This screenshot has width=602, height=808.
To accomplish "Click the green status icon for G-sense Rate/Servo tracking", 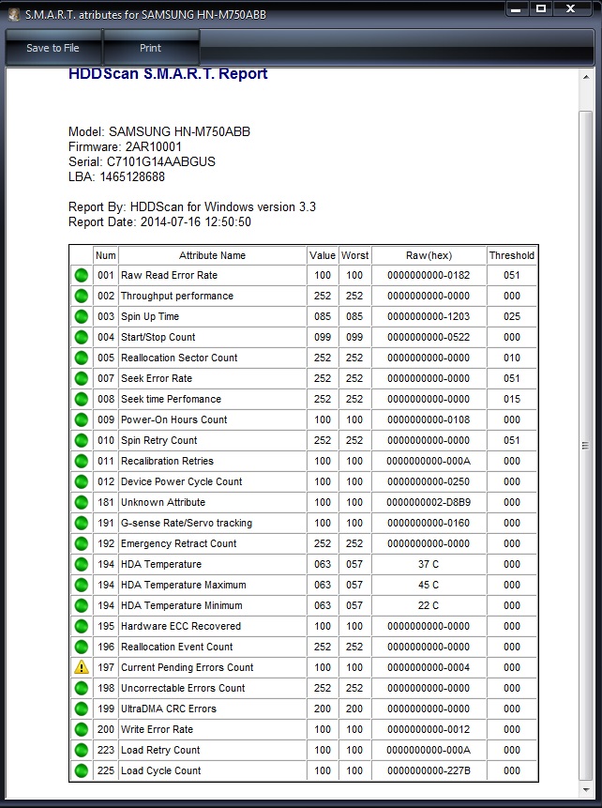I will 82,523.
